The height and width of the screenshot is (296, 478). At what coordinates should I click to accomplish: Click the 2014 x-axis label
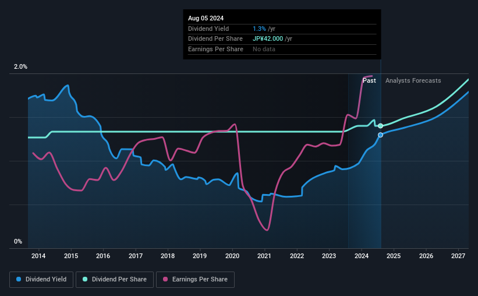tap(38, 256)
